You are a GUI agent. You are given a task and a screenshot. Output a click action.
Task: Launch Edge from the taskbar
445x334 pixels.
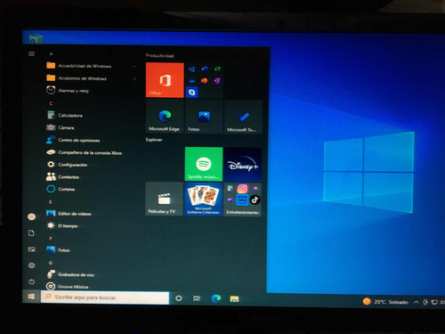(x=215, y=298)
